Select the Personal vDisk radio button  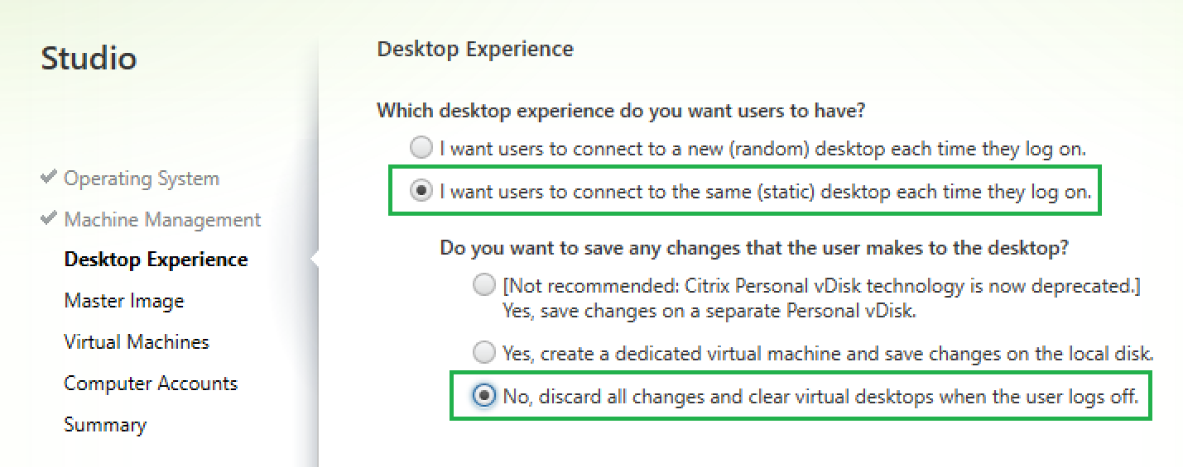(483, 286)
